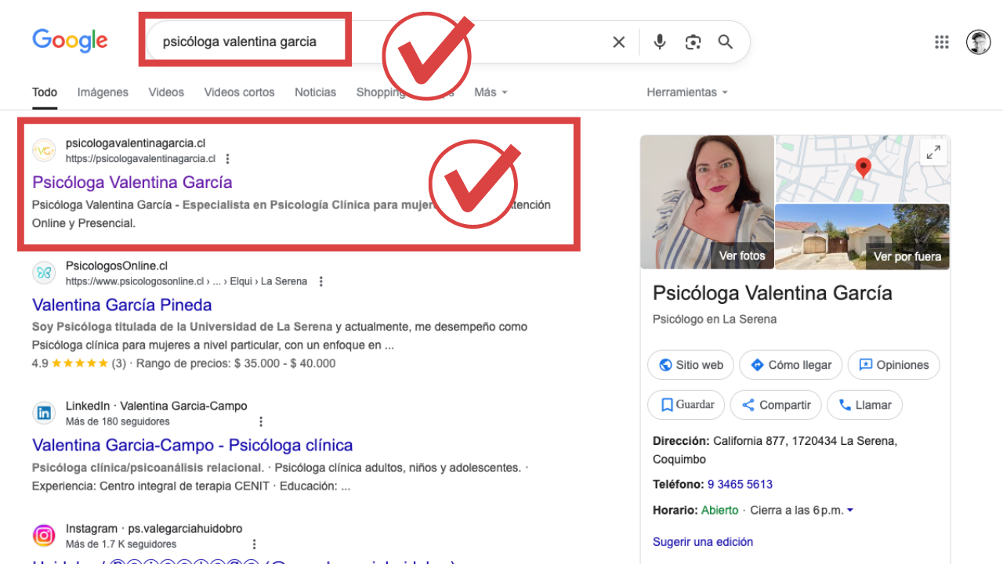The image size is (1003, 564).
Task: Open options menu for LinkedIn result
Action: [x=261, y=421]
